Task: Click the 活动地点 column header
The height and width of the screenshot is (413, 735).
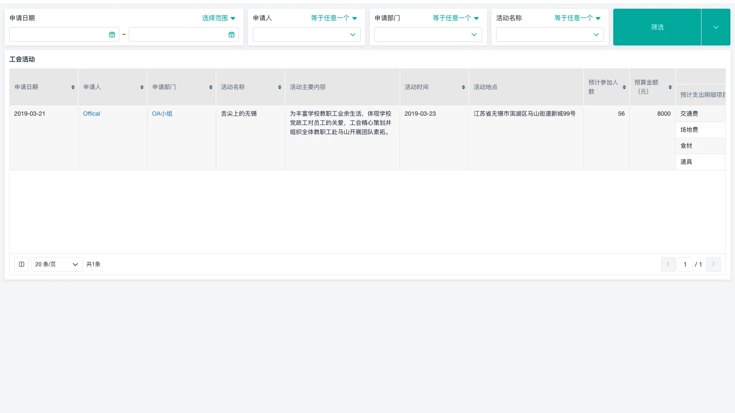Action: (x=526, y=87)
